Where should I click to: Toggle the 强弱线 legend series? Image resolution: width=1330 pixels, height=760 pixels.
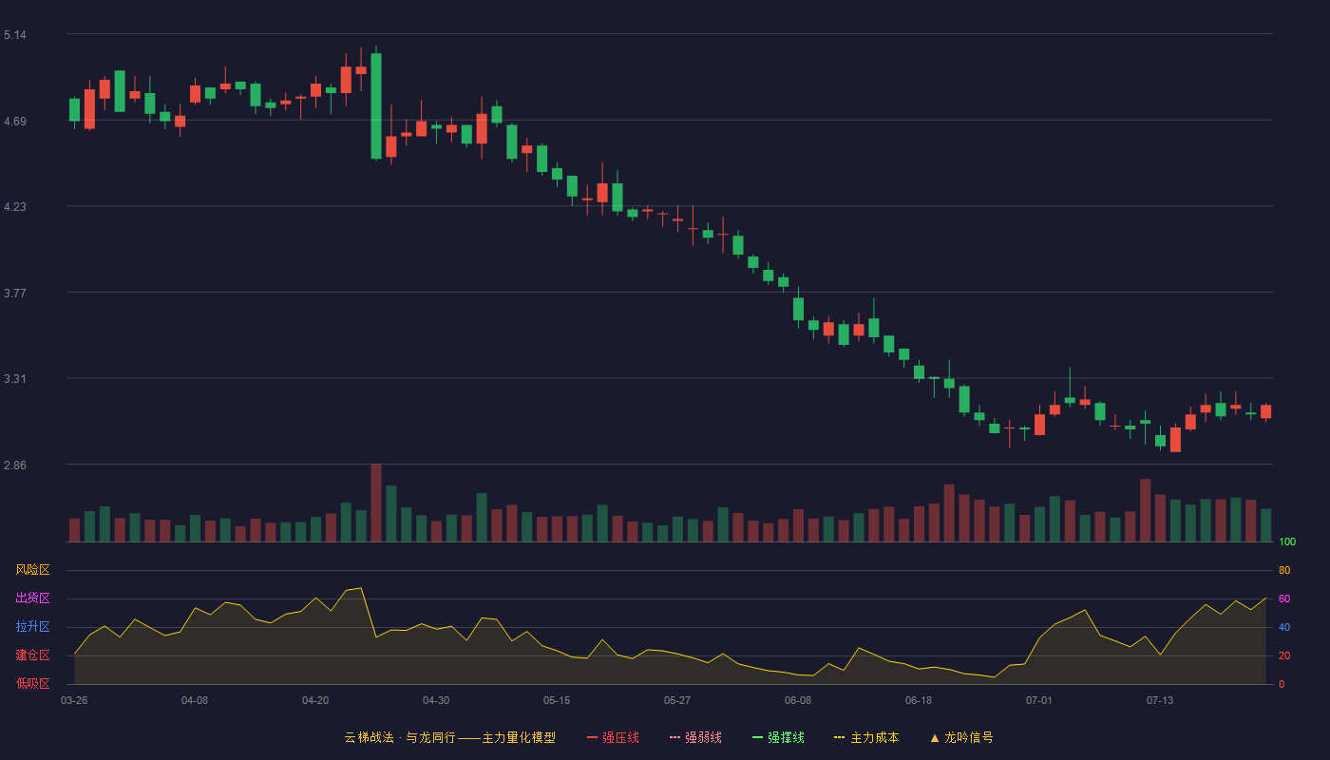tap(695, 737)
